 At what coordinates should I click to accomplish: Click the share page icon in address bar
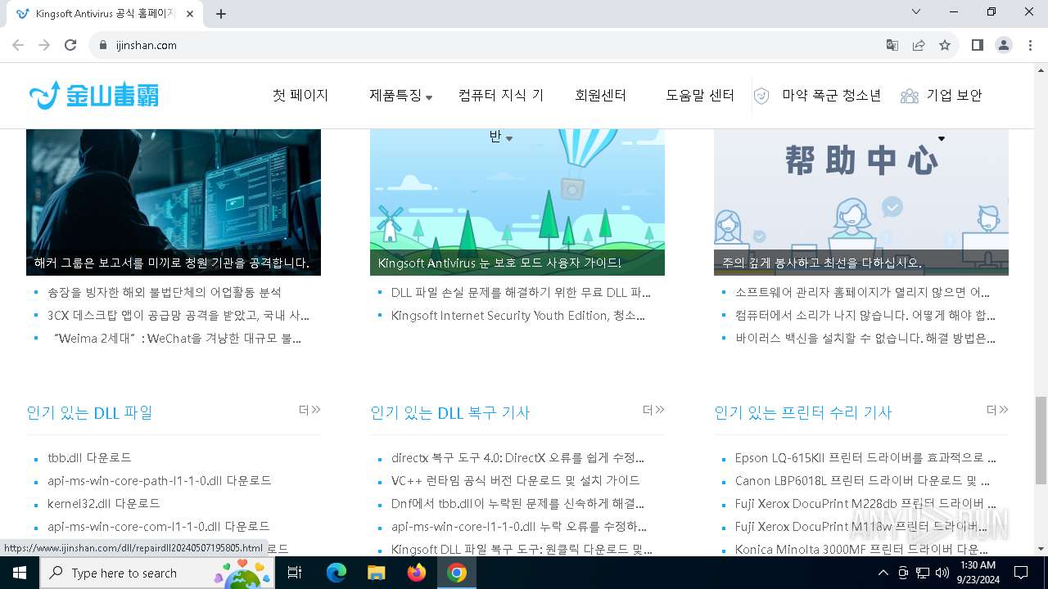(x=919, y=45)
